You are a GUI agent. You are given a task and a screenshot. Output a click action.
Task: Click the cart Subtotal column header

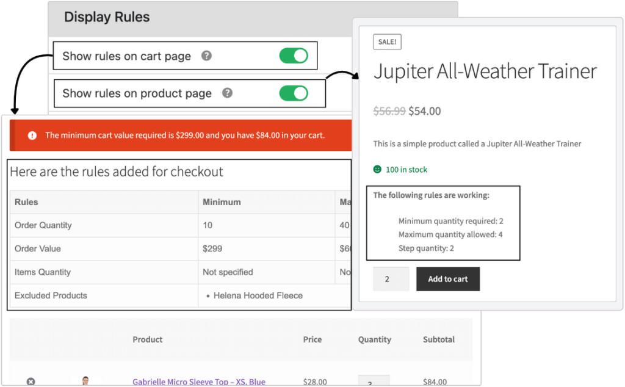tap(438, 339)
